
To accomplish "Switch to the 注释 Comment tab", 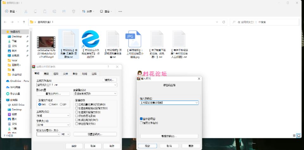I will pos(94,74).
